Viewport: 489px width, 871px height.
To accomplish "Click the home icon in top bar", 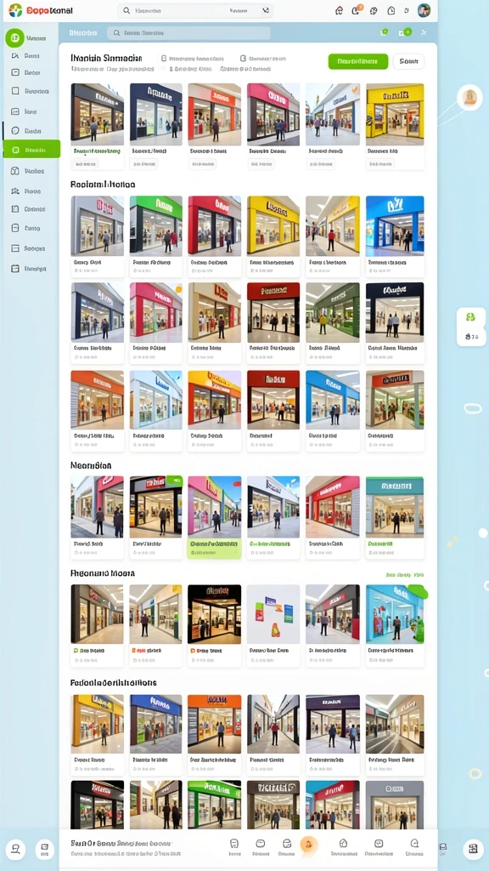I will [x=340, y=10].
